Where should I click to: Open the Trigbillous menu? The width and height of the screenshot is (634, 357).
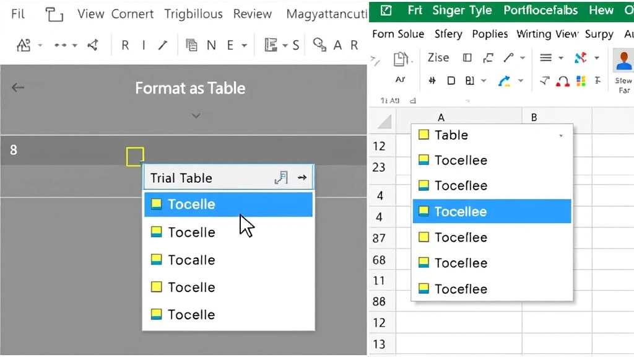tap(194, 14)
